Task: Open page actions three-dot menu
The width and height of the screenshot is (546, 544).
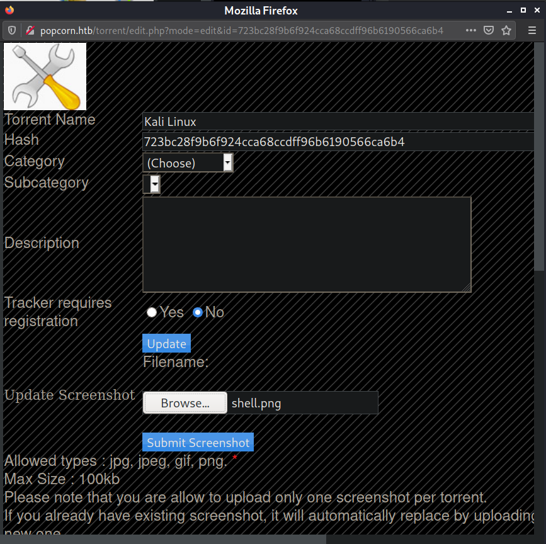Action: [471, 31]
